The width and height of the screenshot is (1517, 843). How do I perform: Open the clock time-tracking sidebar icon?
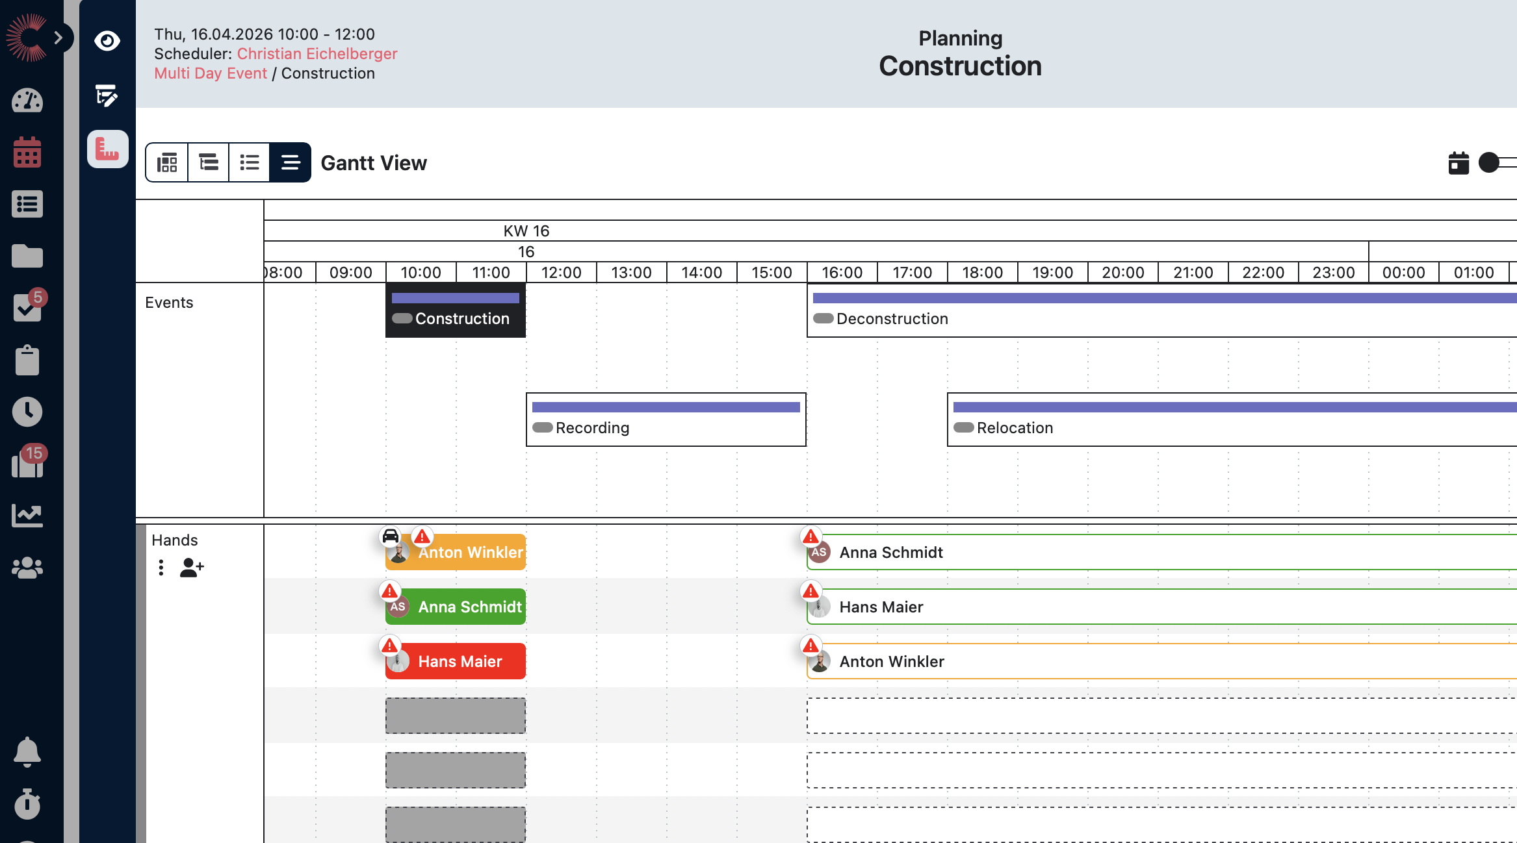[27, 412]
